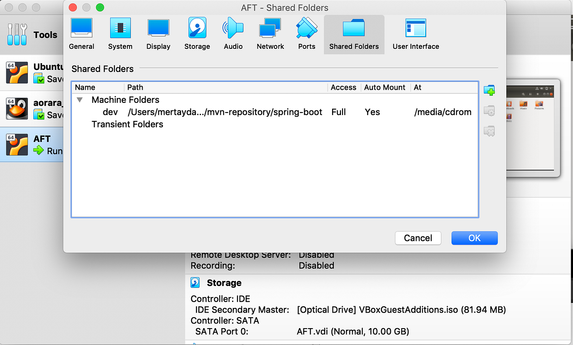Screen dimensions: 573x345
Task: Open the User Interface settings pane
Action: coord(416,34)
